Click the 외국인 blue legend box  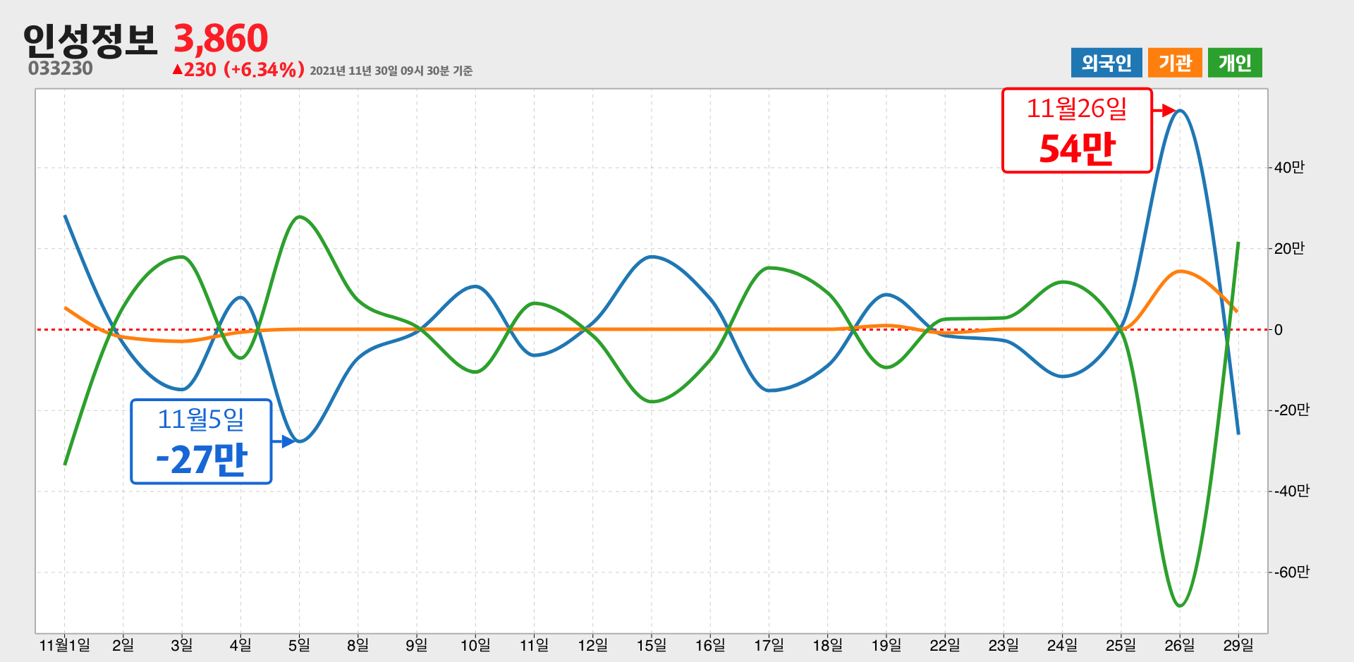pyautogui.click(x=1106, y=63)
